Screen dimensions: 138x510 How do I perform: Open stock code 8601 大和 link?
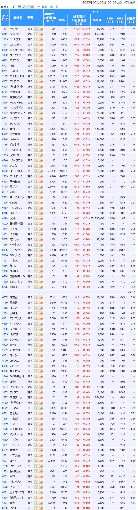[5, 503]
